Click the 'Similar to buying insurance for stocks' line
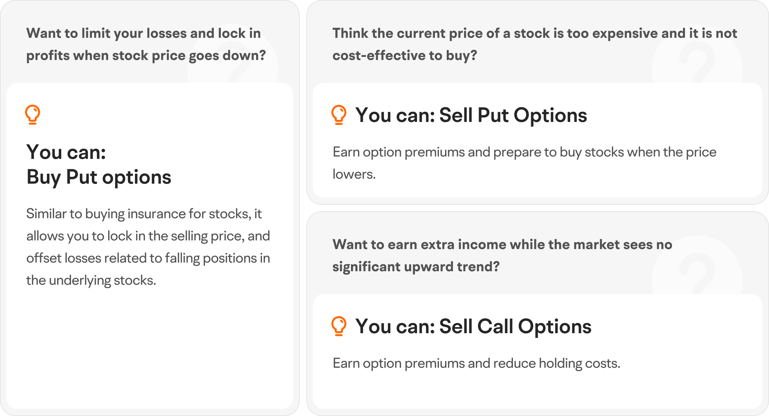 pos(144,214)
